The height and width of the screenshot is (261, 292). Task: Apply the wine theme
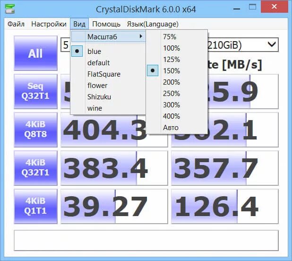tap(108, 108)
